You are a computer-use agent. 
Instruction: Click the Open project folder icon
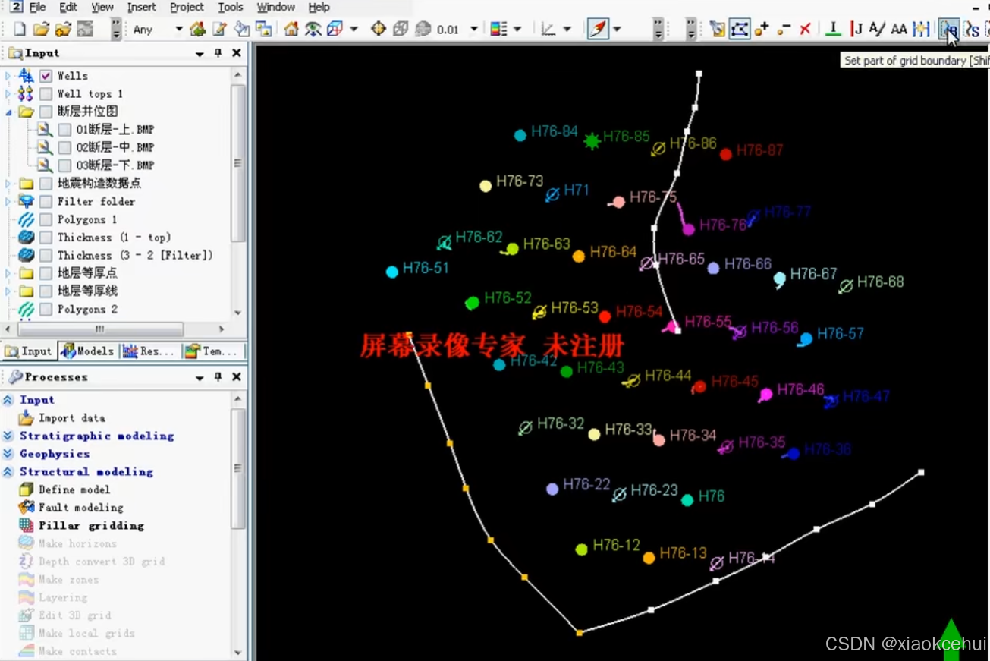click(42, 30)
